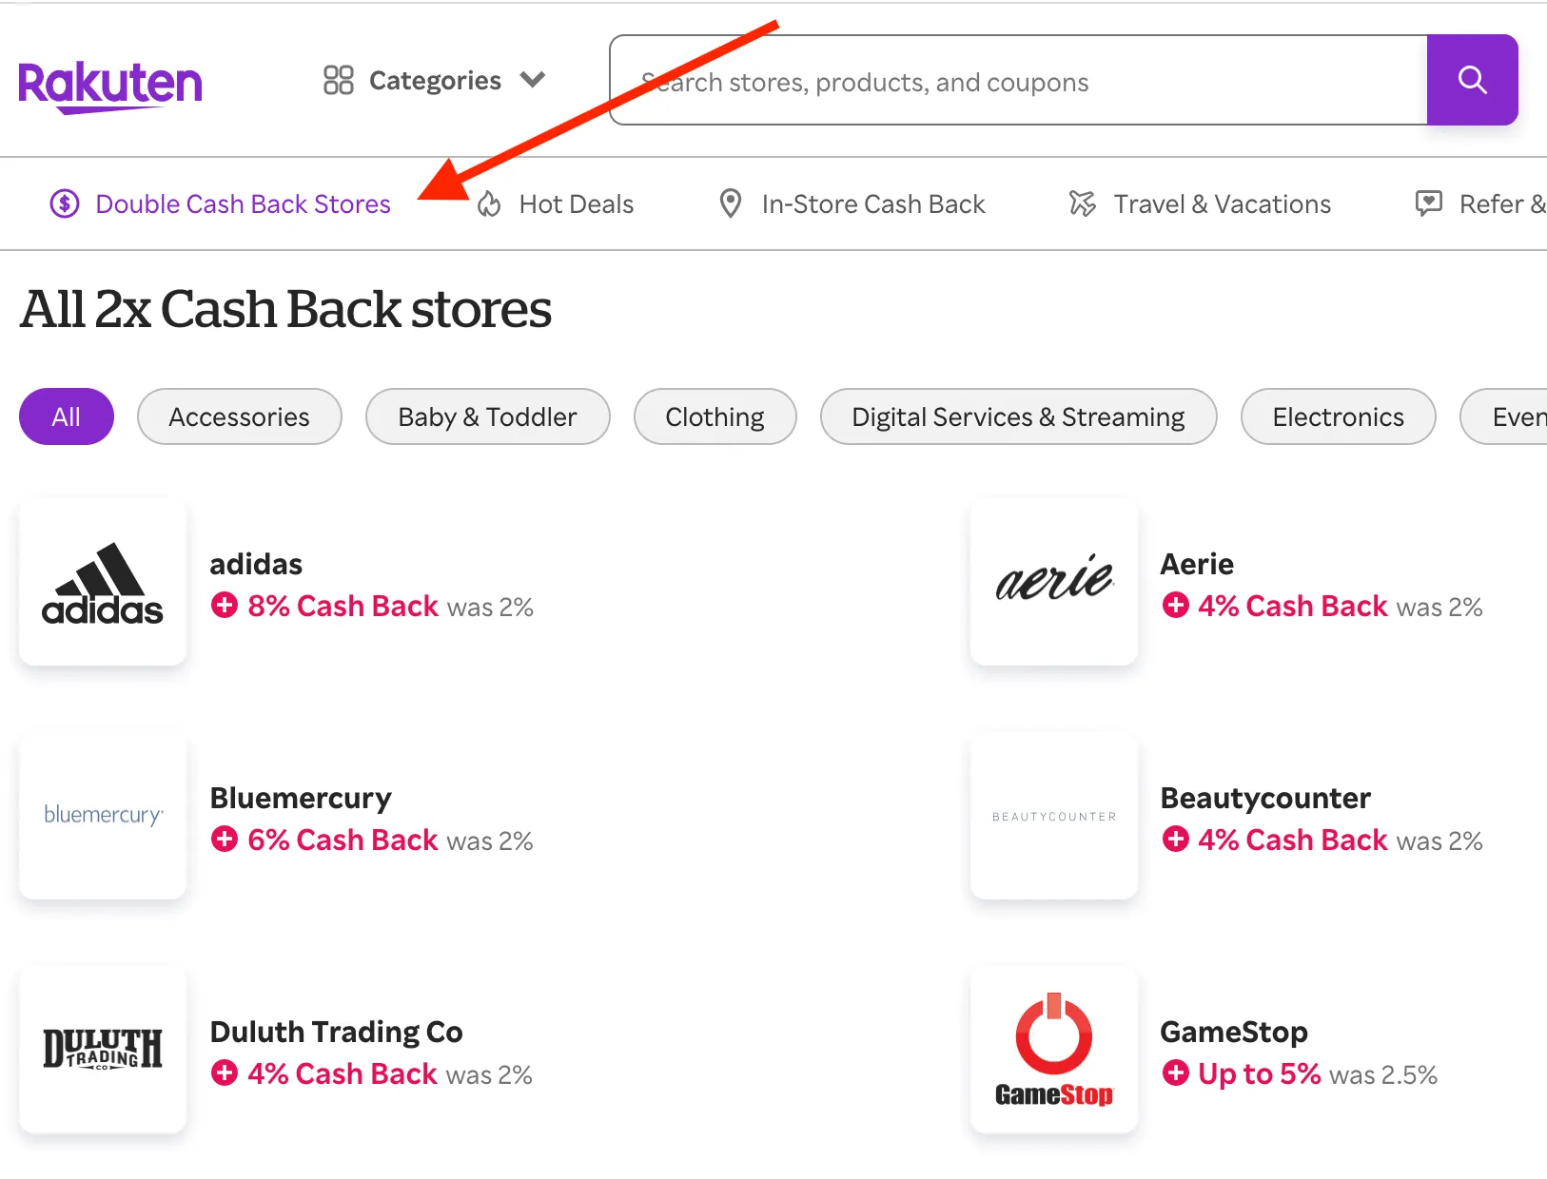The height and width of the screenshot is (1179, 1547).
Task: Click Aerie 4% Cash Back text
Action: coord(1293,606)
